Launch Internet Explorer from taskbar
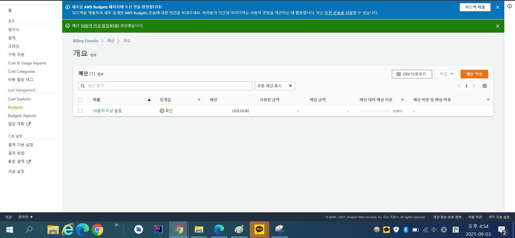 click(68, 230)
